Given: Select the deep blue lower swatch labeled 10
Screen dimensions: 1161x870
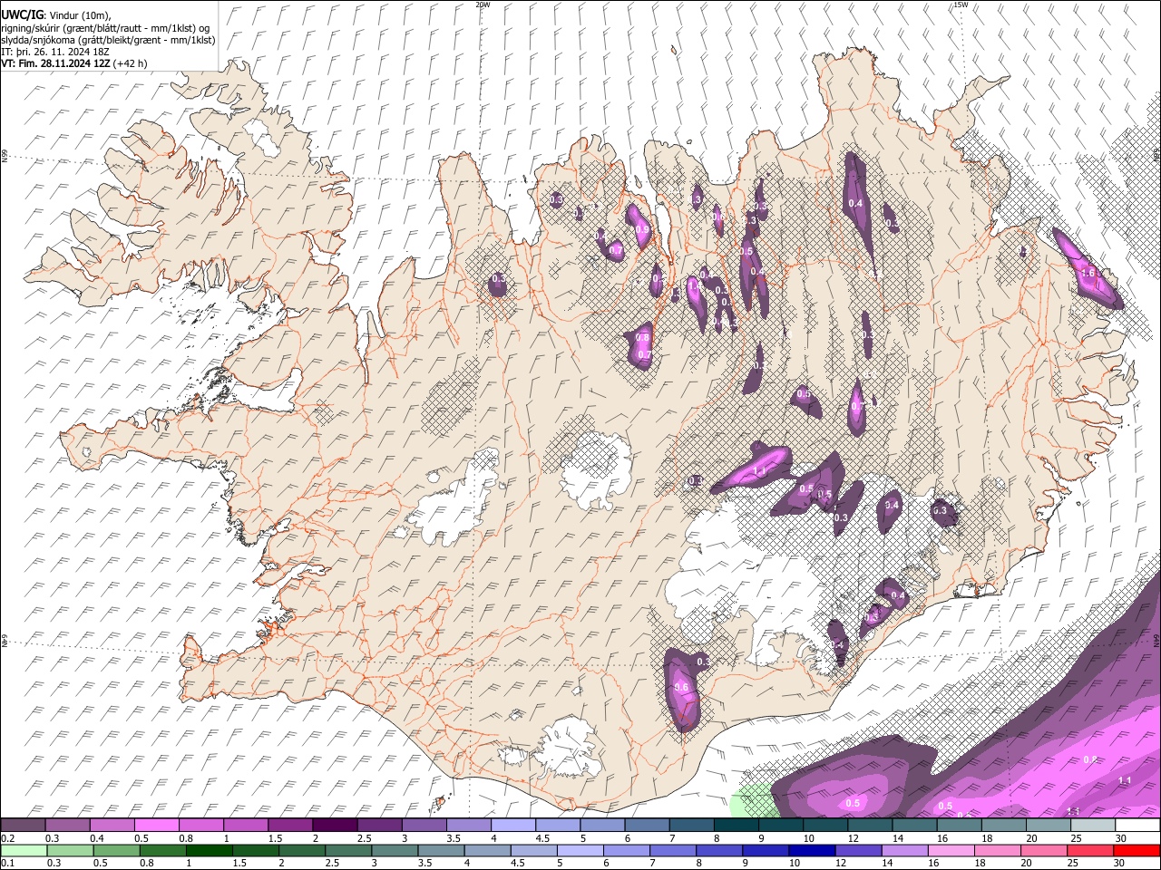Looking at the screenshot, I should [811, 850].
